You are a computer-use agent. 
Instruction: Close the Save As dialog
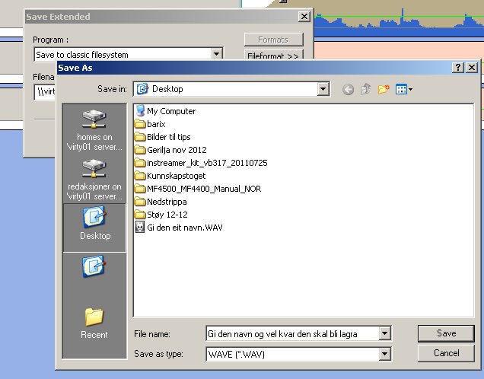point(472,68)
